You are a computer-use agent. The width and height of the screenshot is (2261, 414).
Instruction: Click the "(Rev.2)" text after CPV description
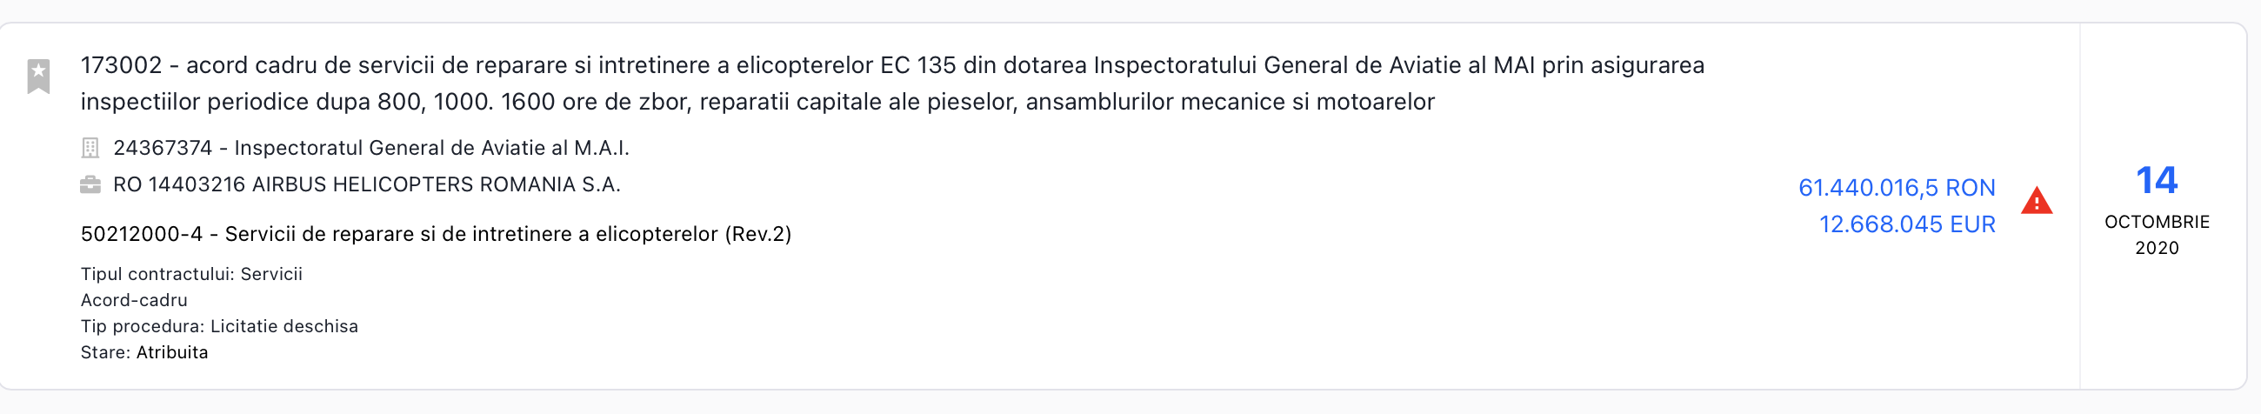[x=757, y=234]
